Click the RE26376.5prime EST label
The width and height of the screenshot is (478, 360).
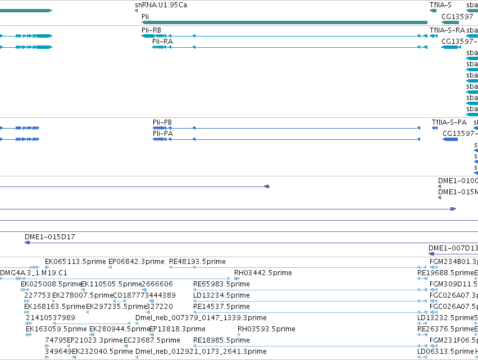[445, 329]
